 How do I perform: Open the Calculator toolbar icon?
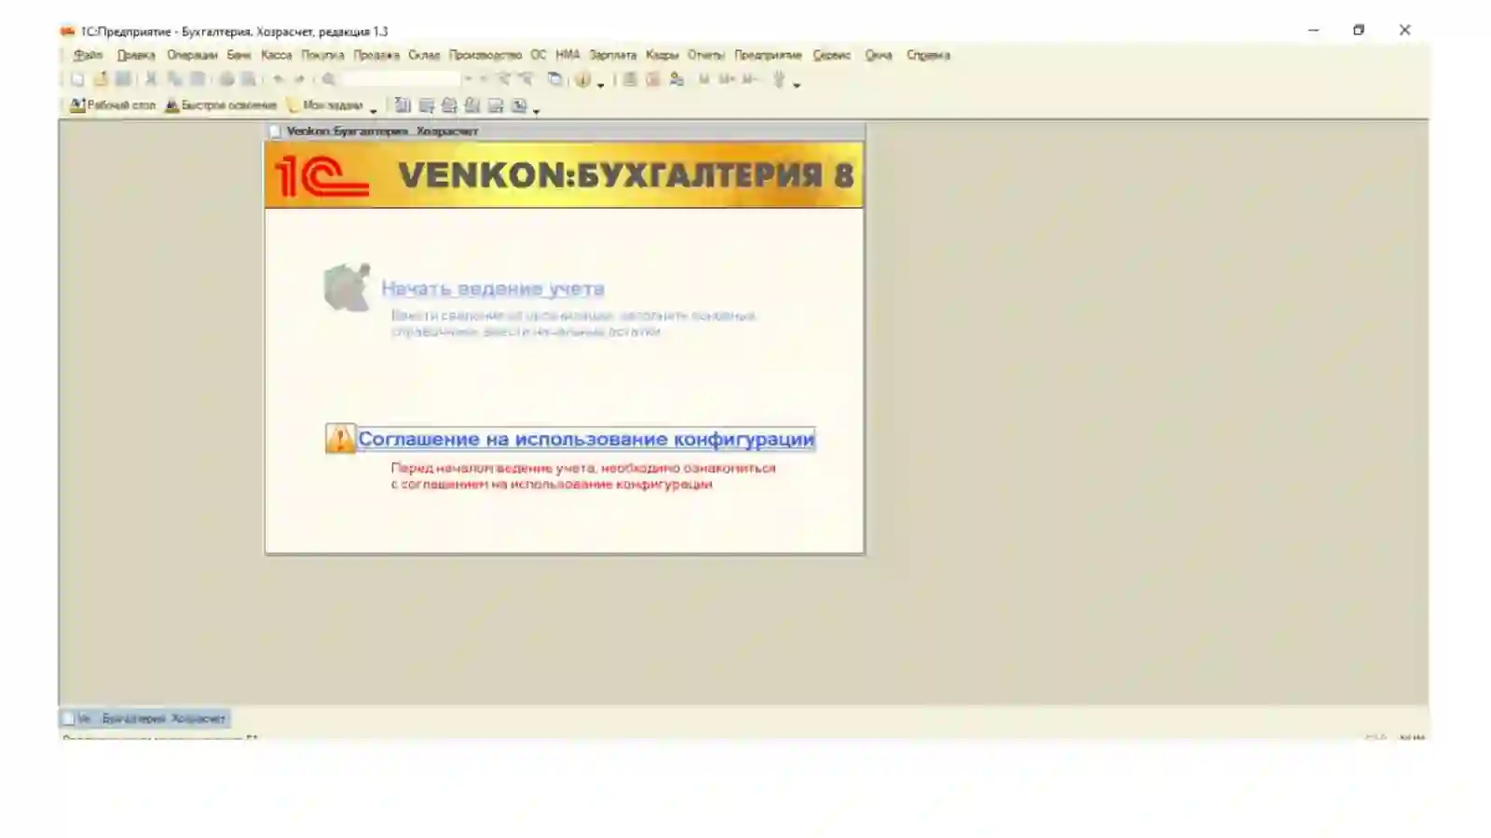pos(630,79)
